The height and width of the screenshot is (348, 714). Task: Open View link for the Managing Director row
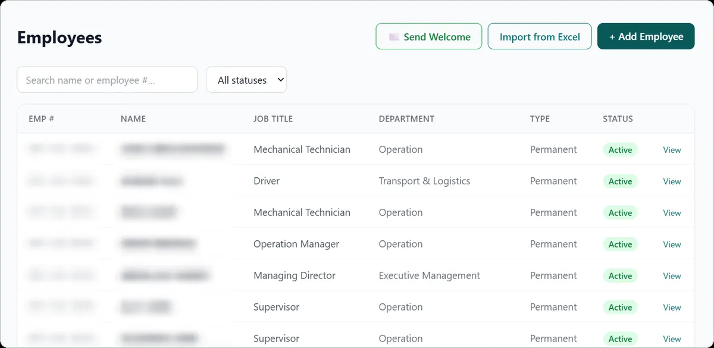pyautogui.click(x=672, y=276)
